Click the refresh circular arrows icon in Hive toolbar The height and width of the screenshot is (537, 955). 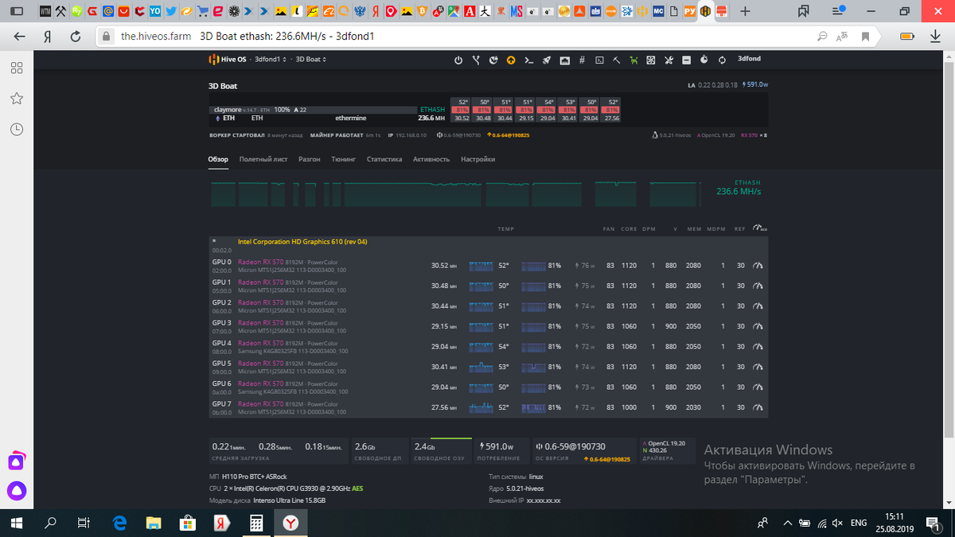[x=722, y=60]
